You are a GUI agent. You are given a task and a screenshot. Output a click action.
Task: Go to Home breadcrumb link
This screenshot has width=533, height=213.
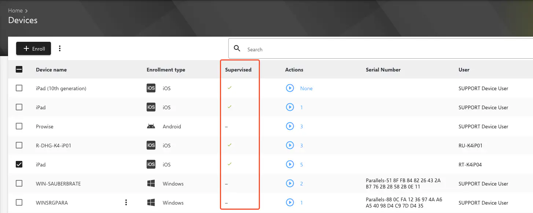[15, 11]
